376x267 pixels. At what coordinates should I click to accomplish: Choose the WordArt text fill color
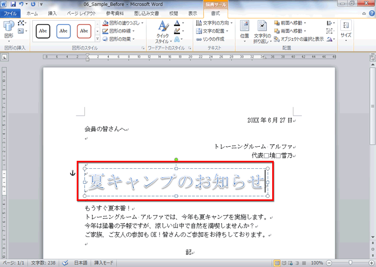click(x=178, y=23)
